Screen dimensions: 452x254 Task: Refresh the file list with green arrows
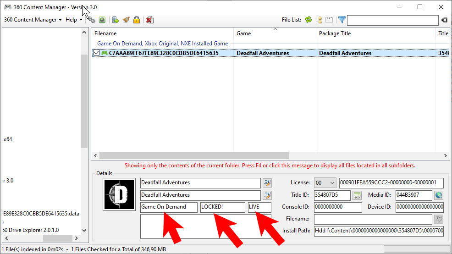pos(308,20)
